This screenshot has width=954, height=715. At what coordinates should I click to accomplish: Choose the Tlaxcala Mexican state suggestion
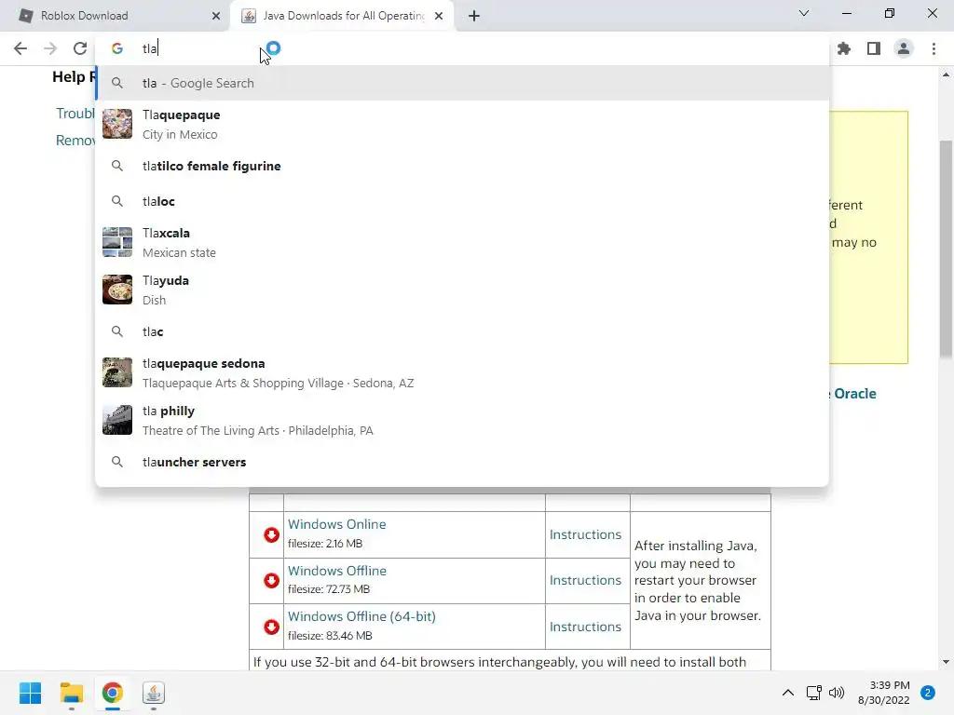pyautogui.click(x=462, y=242)
